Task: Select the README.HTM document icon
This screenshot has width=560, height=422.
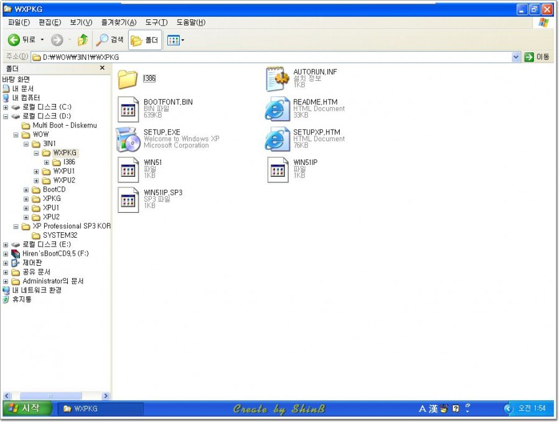Action: (x=277, y=109)
